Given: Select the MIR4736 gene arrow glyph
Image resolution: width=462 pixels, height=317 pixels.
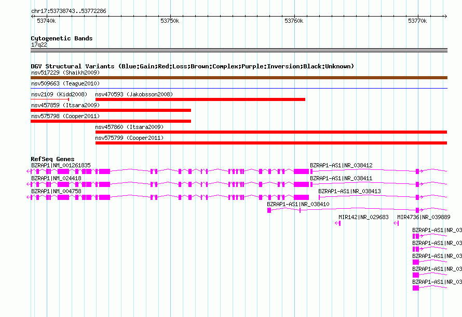Looking at the screenshot, I should tap(396, 223).
